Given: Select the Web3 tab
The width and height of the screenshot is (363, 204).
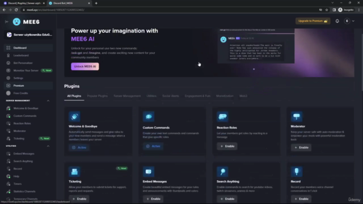Looking at the screenshot, I should point(243,96).
